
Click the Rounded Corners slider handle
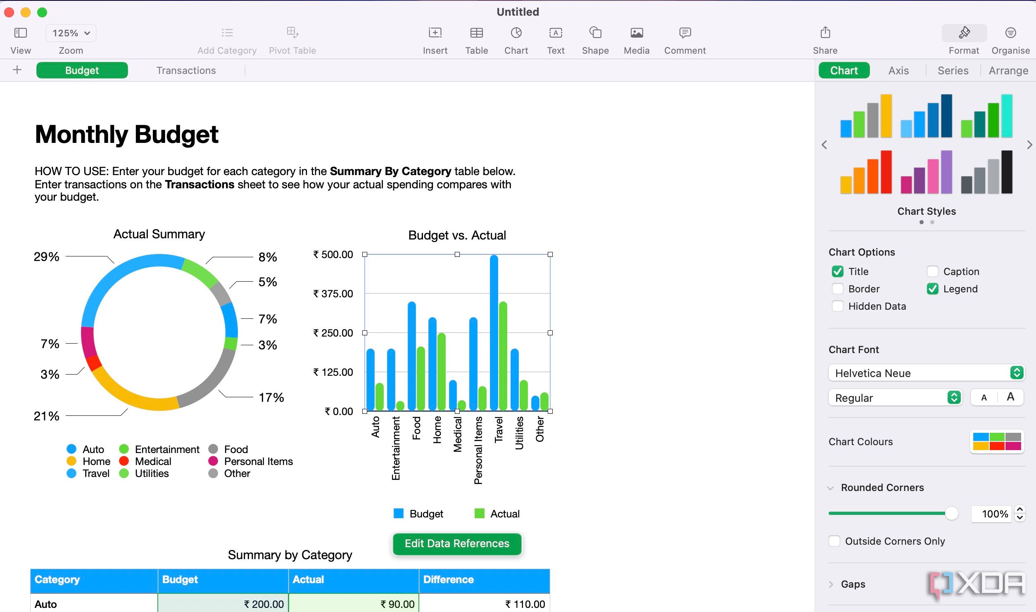pos(951,513)
